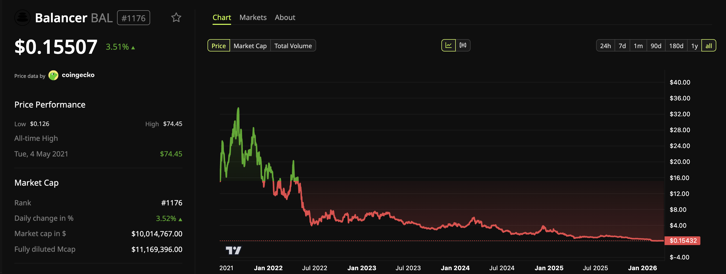Click the Low value $0.126
This screenshot has height=274, width=726.
[40, 124]
